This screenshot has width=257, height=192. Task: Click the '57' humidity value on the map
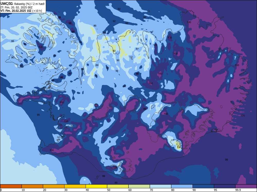coord(179,147)
